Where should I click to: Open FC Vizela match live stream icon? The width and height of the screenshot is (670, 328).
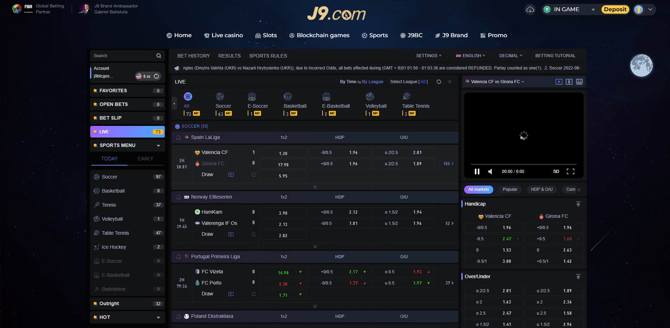click(231, 294)
